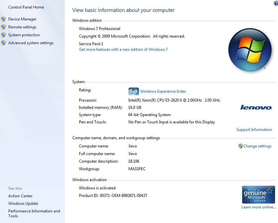Viewport: 278px width, 223px height.
Task: Click the Xevo value beside Computer name
Action: (133, 146)
